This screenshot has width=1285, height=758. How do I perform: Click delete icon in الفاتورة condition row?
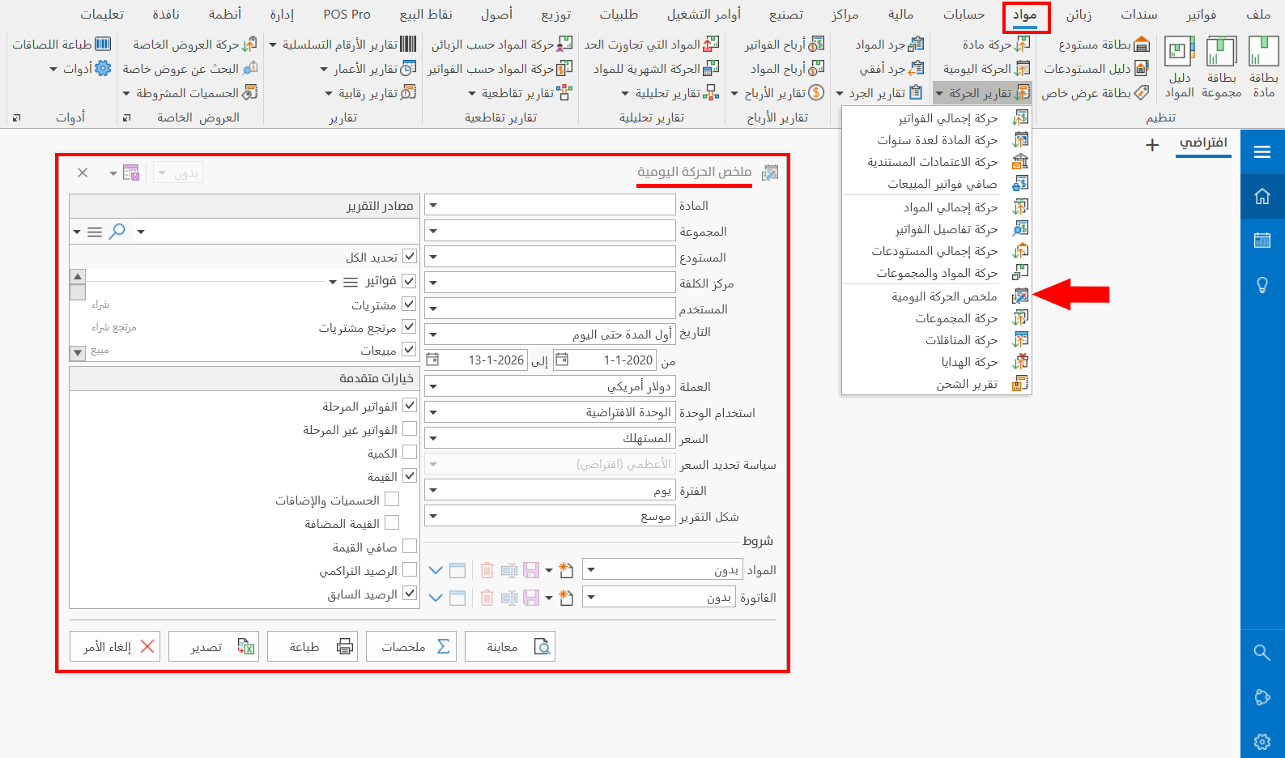tap(487, 598)
